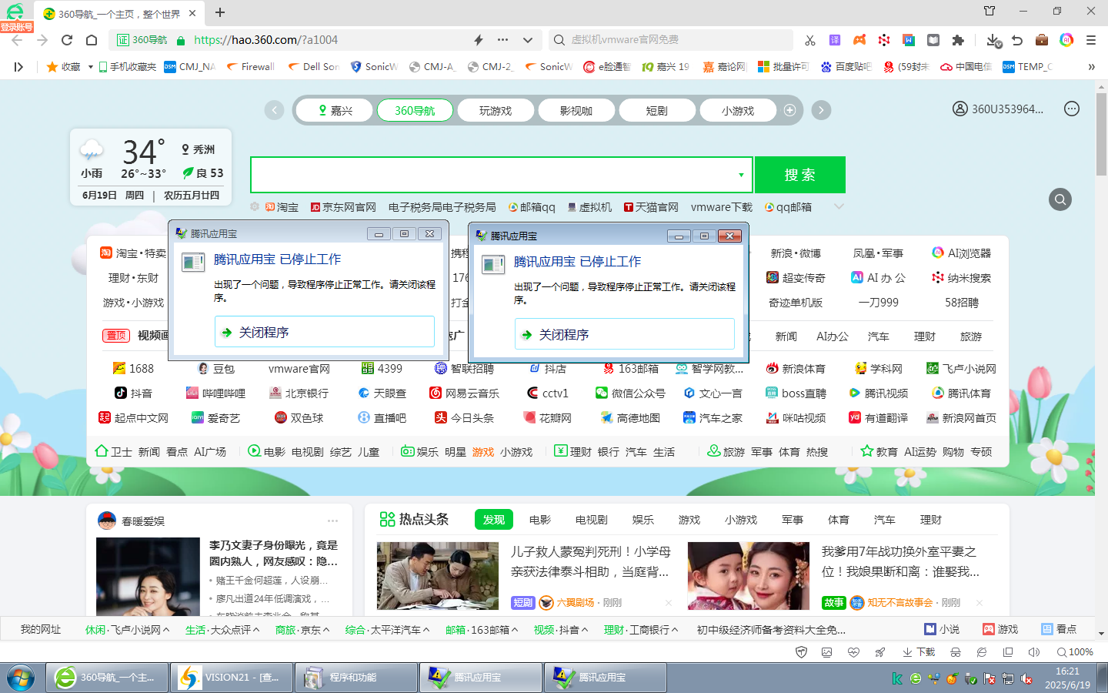Expand the quick links chevron next to qq邮箱
The image size is (1108, 693).
point(839,206)
